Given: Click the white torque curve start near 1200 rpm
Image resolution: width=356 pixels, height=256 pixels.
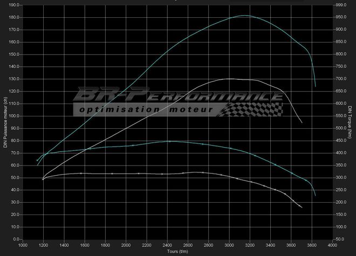Looking at the screenshot, I should tap(43, 179).
